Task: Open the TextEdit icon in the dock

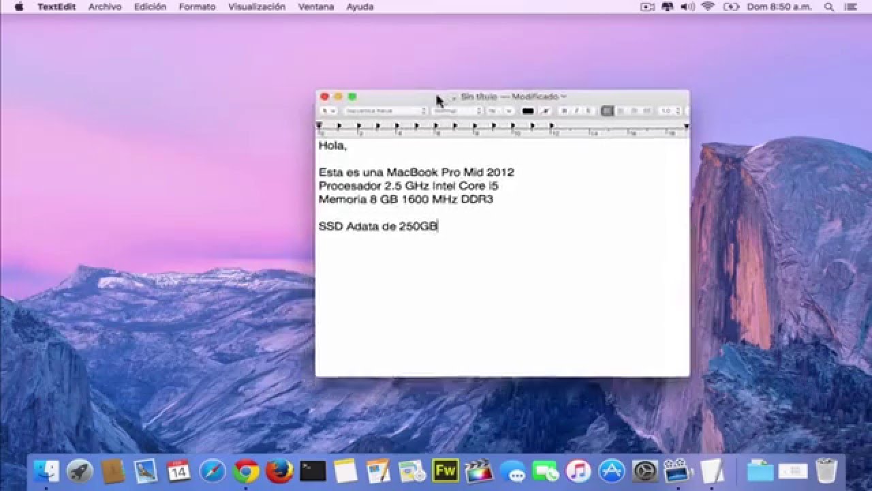Action: [711, 471]
